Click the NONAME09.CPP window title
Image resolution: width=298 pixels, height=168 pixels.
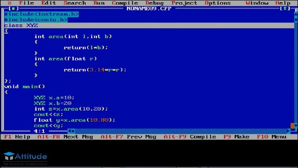tap(149, 8)
